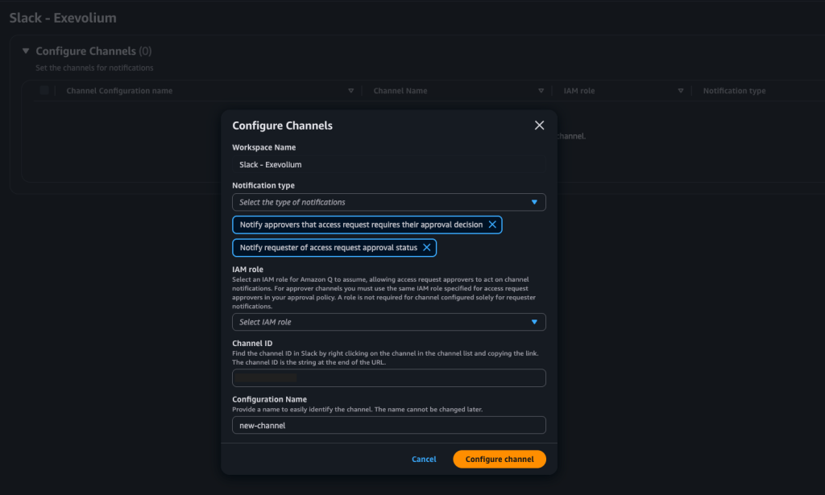Select the requester approval status token label

[x=328, y=248]
